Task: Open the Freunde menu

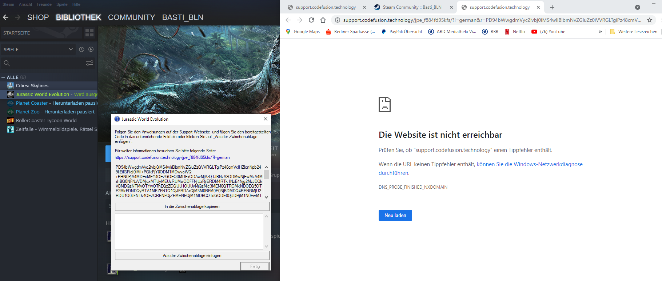Action: (x=44, y=4)
